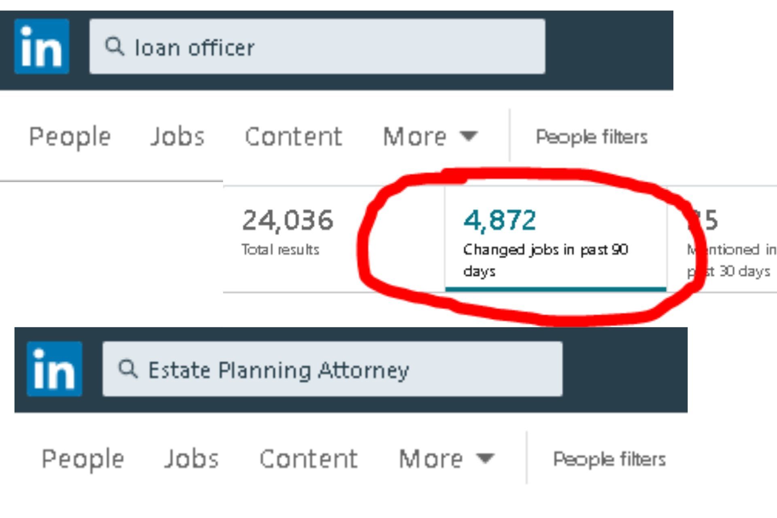Screen dimensions: 777x518
Task: Select the top Jobs tab
Action: pos(177,137)
